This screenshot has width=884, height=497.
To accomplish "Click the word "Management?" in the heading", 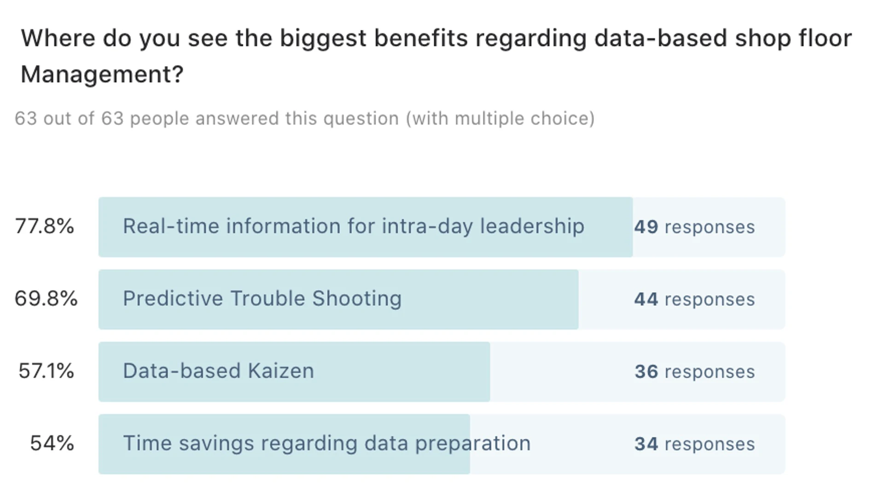I will click(x=102, y=74).
